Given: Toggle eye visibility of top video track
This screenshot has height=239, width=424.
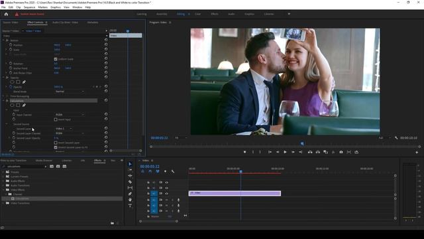Looking at the screenshot, I should pos(166,183).
